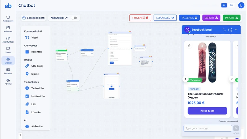This screenshot has height=139, width=247.
Task: Open Asiantuntijat in the sidebar
Action: tap(8, 40)
